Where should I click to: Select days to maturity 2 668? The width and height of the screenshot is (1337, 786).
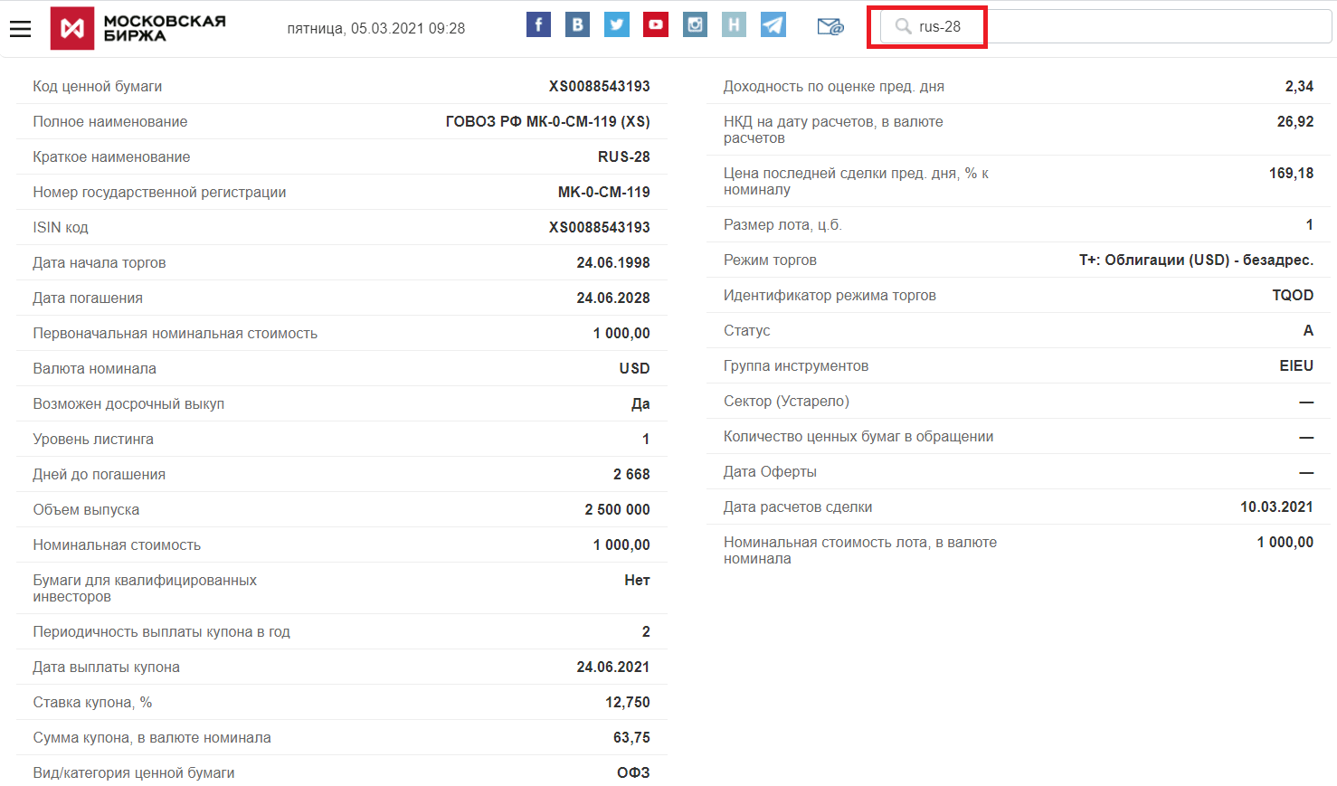(x=631, y=474)
